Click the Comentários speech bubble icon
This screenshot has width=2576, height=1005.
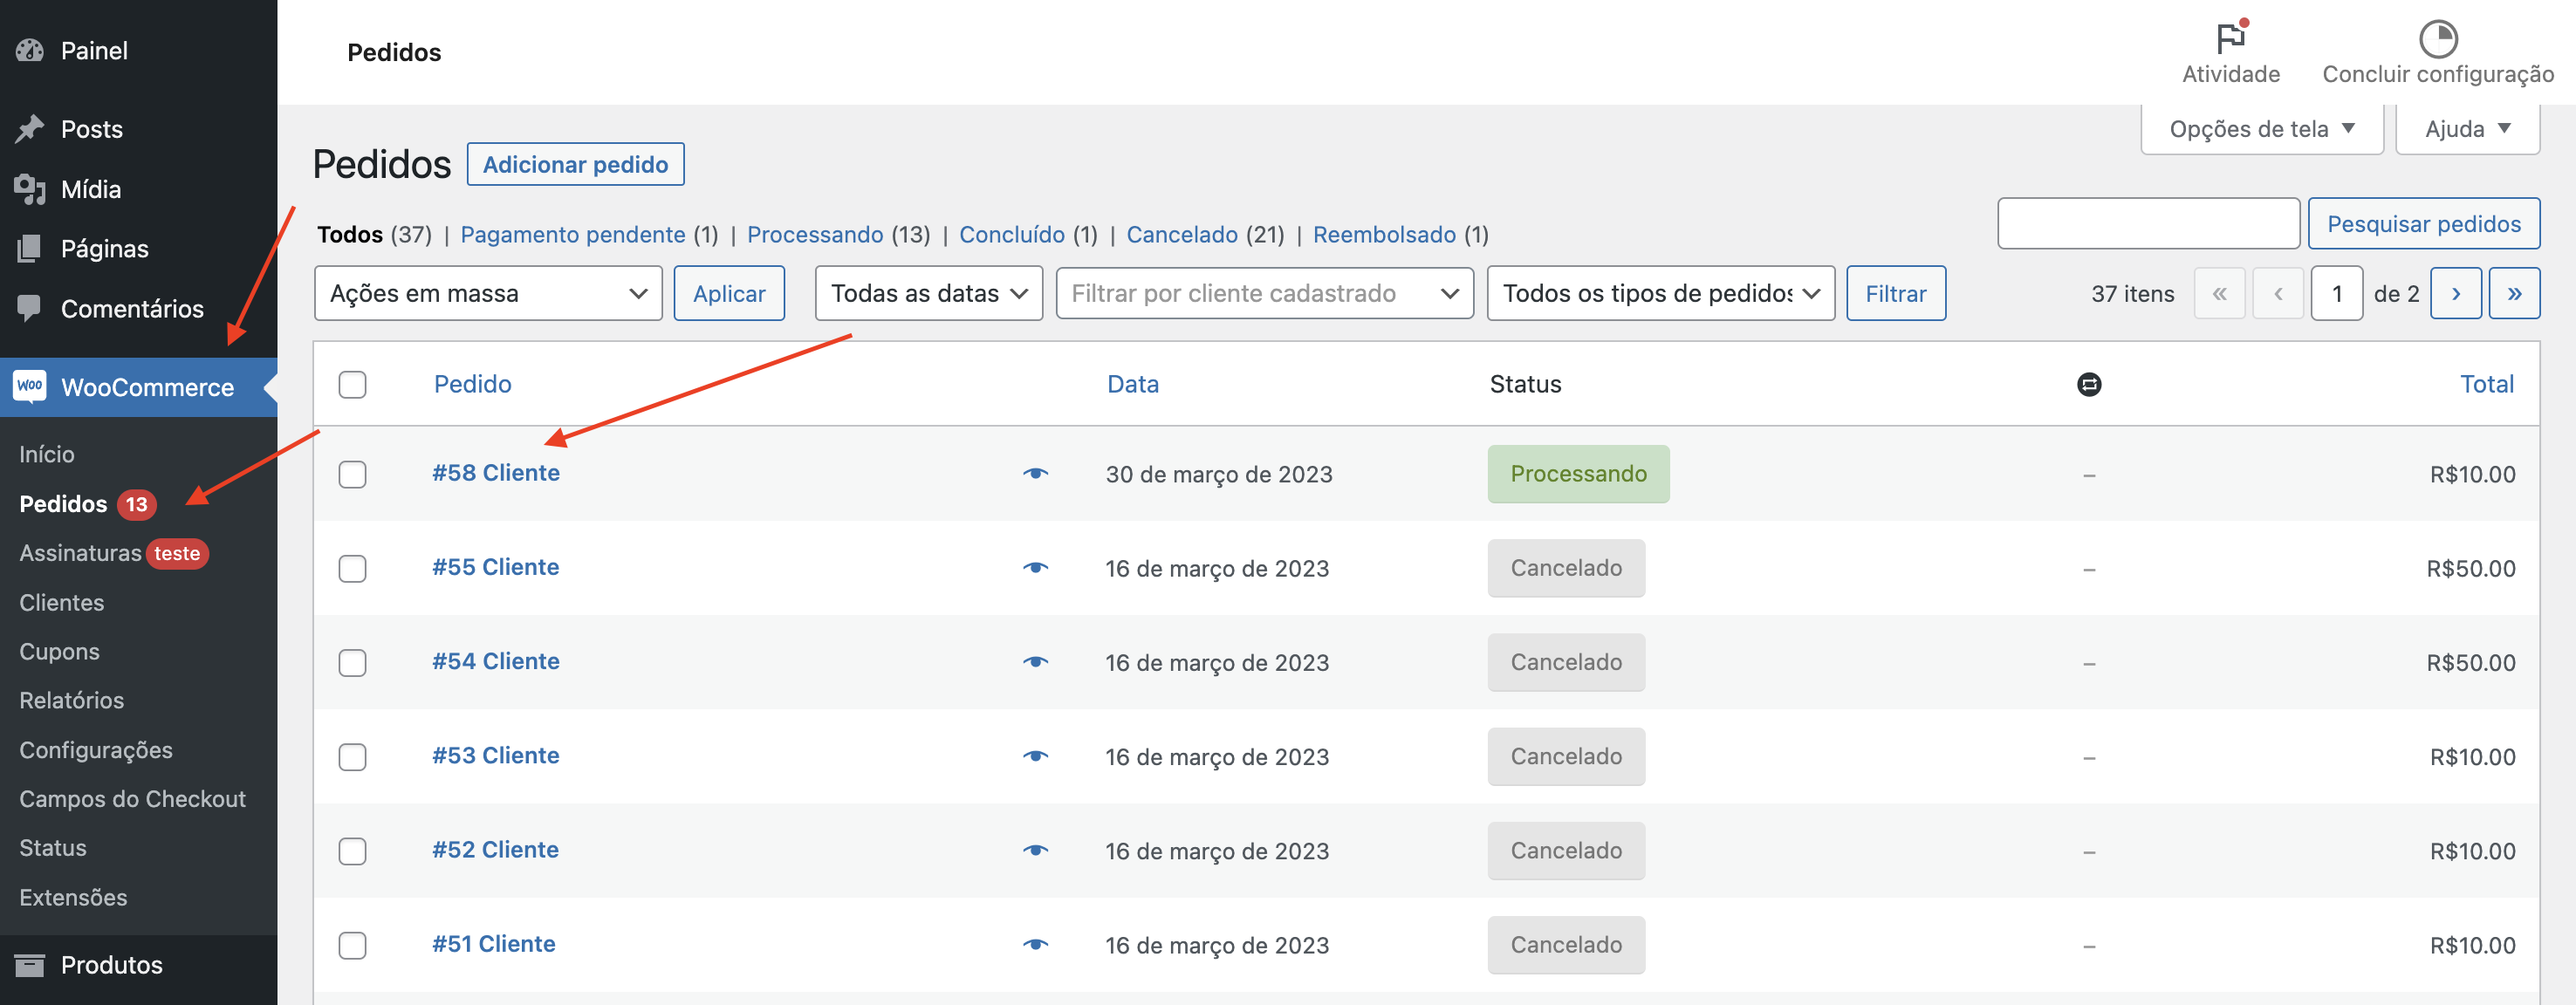pyautogui.click(x=30, y=308)
